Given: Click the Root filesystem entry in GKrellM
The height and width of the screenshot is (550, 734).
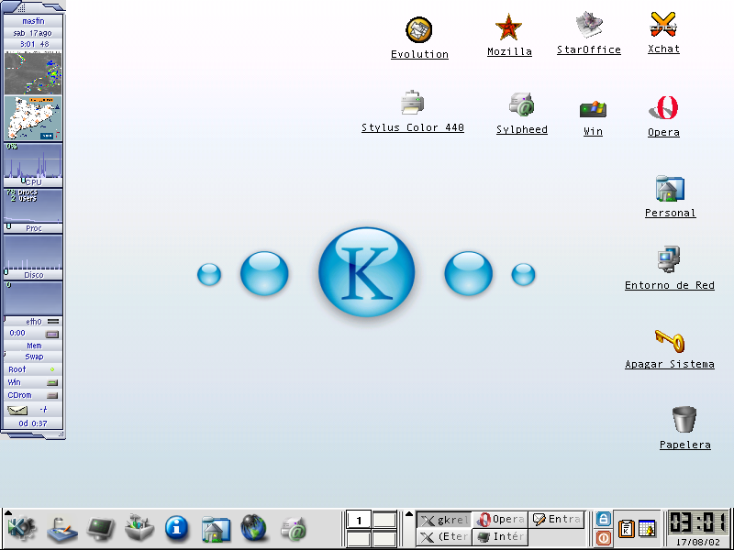Looking at the screenshot, I should [33, 369].
